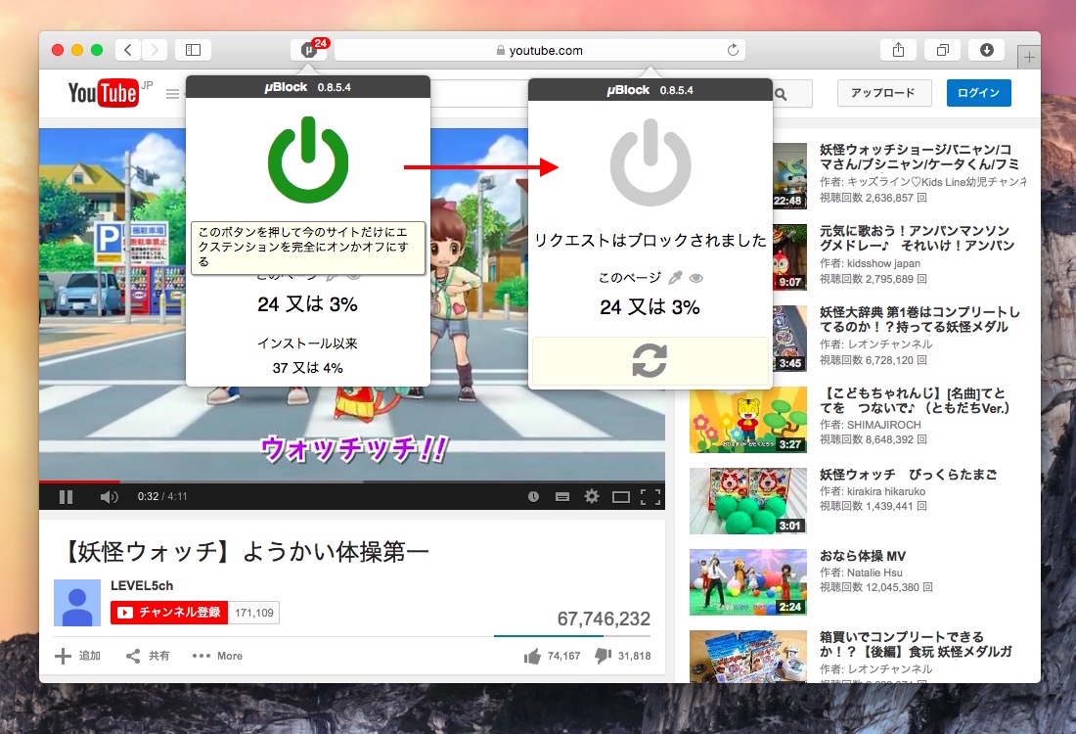Open 妖怪ウォッチショージ/バニャン related video title

(x=919, y=157)
